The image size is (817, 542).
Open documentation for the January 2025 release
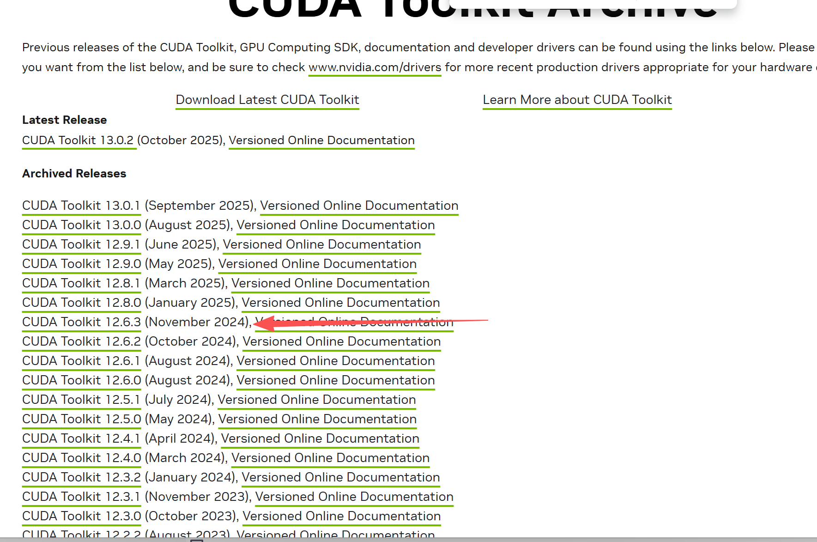341,303
